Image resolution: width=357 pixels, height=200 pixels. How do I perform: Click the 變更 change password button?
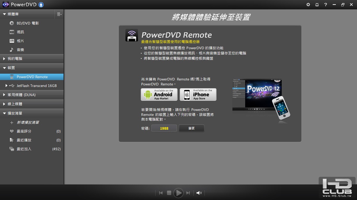click(192, 128)
